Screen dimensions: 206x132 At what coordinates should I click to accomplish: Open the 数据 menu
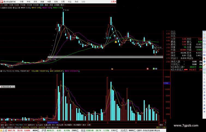click(x=42, y=2)
